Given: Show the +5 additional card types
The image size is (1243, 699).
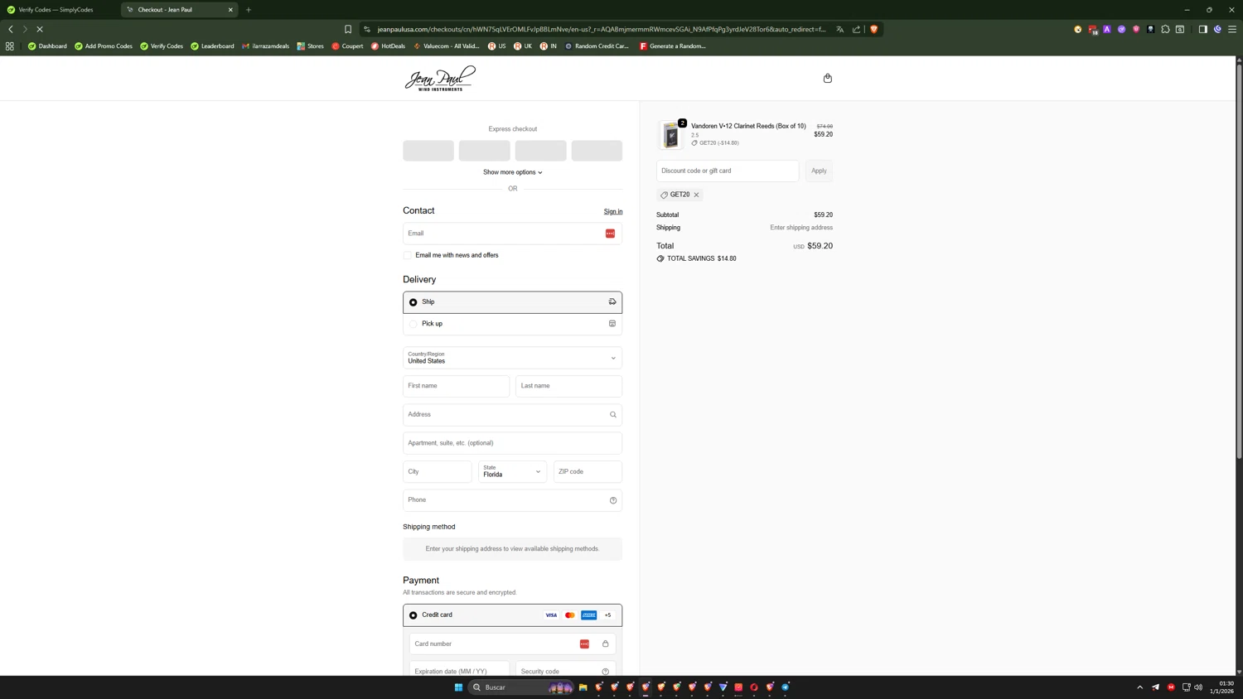Looking at the screenshot, I should [607, 615].
